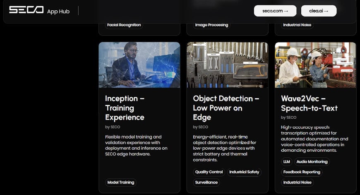360x195 pixels.
Task: Click the 'High-accuracy speech' description text
Action: [x=314, y=139]
